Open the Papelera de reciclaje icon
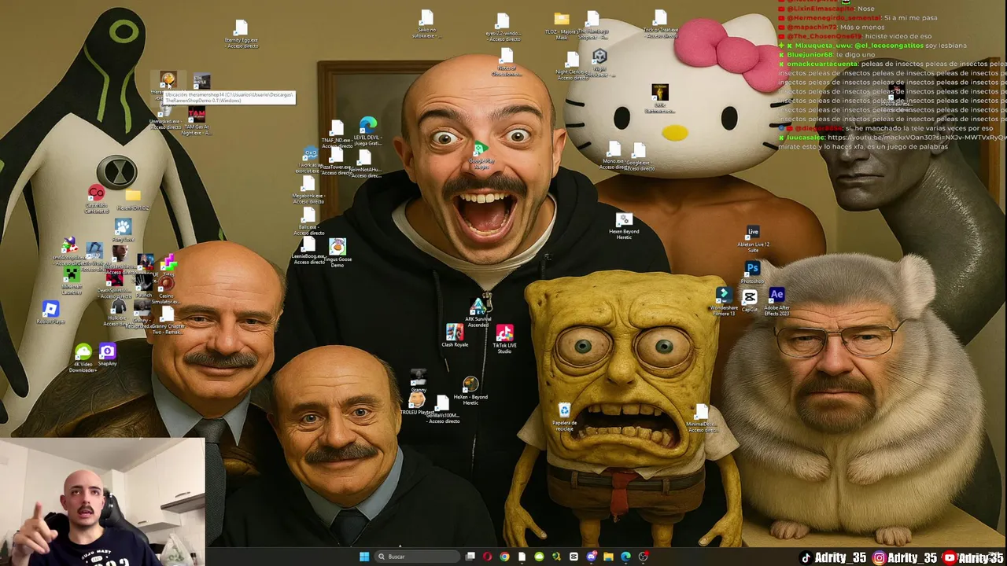 coord(564,417)
